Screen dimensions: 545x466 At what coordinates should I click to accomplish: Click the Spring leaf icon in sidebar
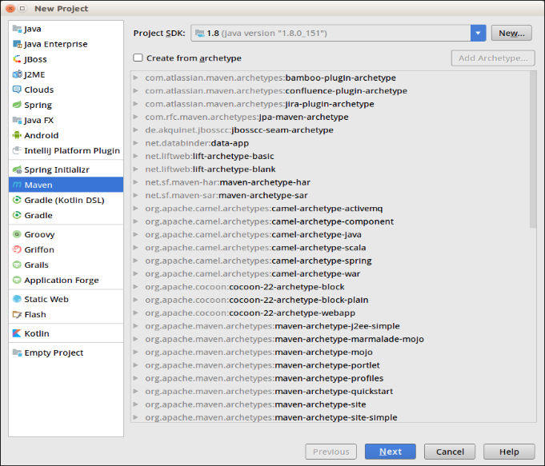click(18, 105)
